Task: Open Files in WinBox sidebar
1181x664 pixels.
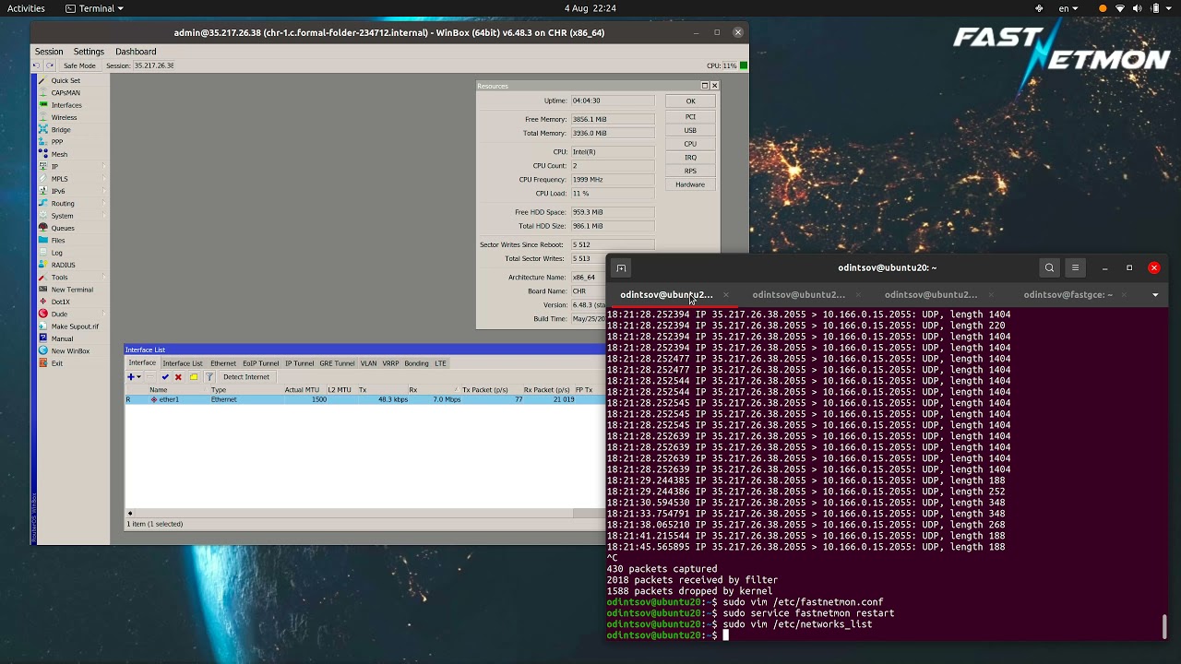Action: 58,241
